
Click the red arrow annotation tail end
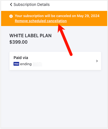(71, 54)
